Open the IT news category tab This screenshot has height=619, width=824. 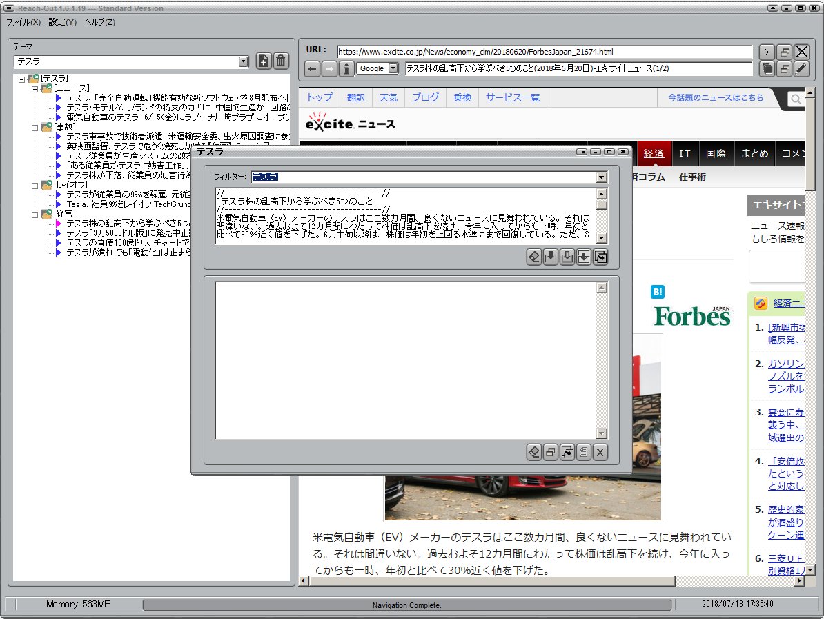(x=684, y=153)
